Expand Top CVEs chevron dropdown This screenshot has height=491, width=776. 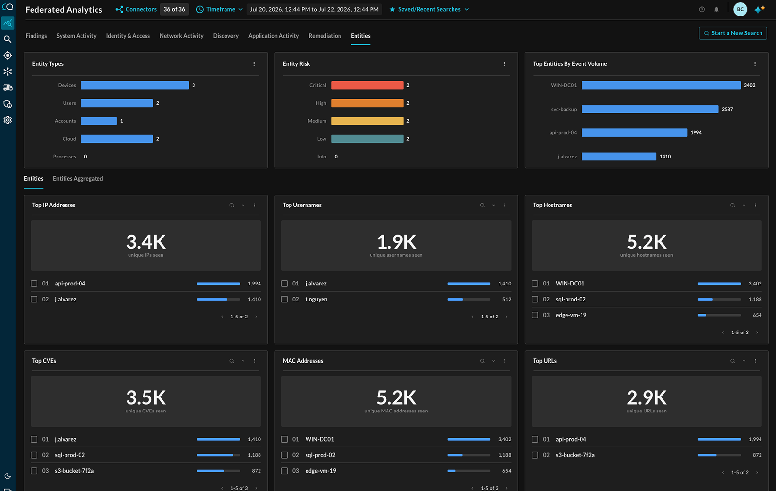[x=243, y=361]
